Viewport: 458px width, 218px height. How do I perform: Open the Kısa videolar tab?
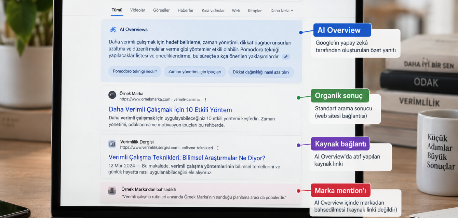pos(213,11)
